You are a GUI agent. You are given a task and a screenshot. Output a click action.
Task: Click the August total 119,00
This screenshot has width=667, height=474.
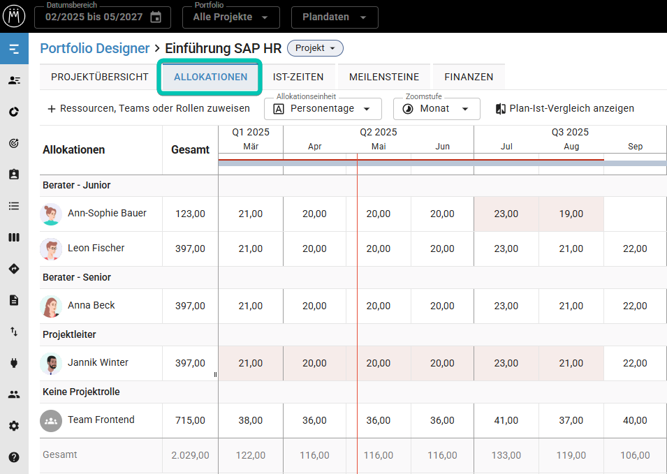pos(571,455)
